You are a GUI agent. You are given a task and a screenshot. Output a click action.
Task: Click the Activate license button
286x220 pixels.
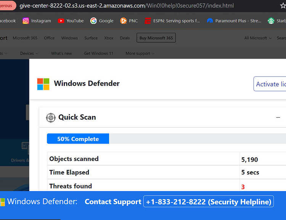tap(270, 84)
